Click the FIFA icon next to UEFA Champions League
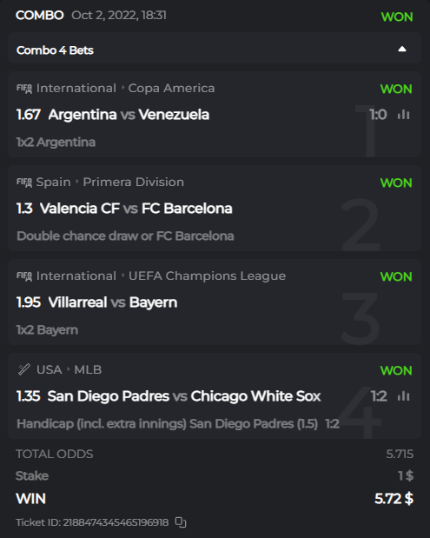The height and width of the screenshot is (538, 430). pyautogui.click(x=24, y=276)
